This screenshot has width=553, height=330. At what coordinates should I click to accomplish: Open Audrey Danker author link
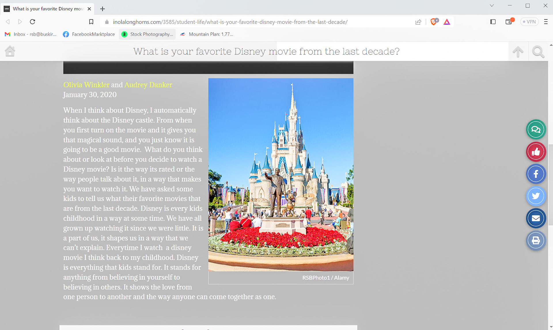click(x=148, y=85)
